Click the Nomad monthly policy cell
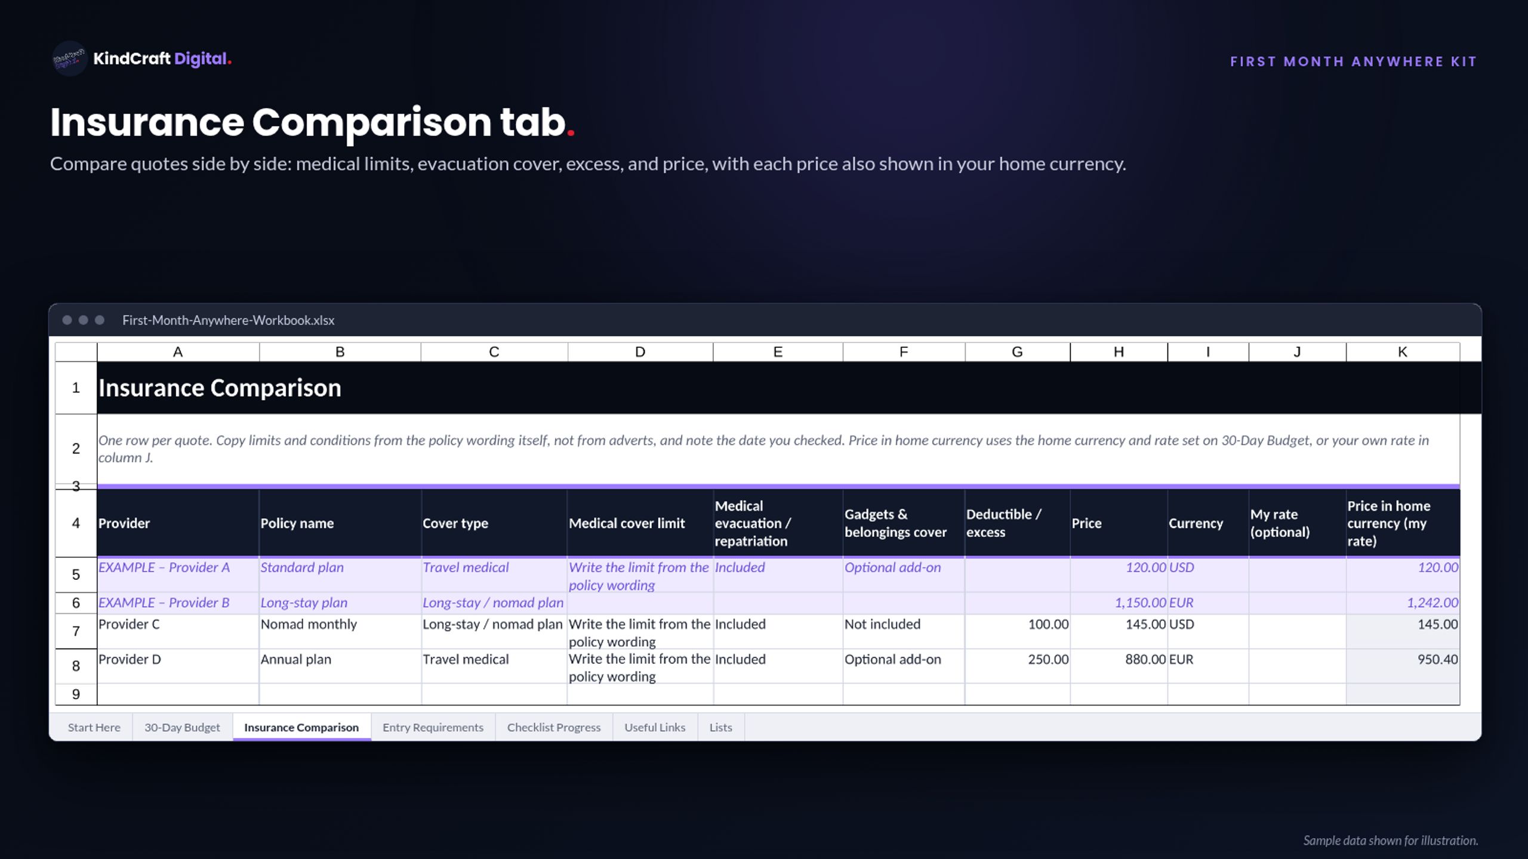This screenshot has width=1528, height=859. point(340,632)
